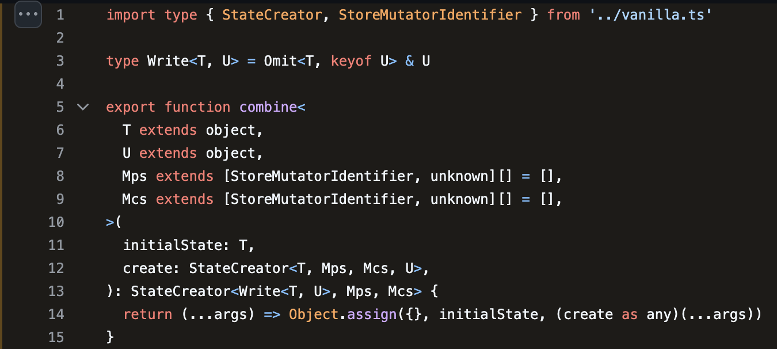Click the '../vanilla.ts' import path
Image resolution: width=777 pixels, height=349 pixels.
pos(651,14)
